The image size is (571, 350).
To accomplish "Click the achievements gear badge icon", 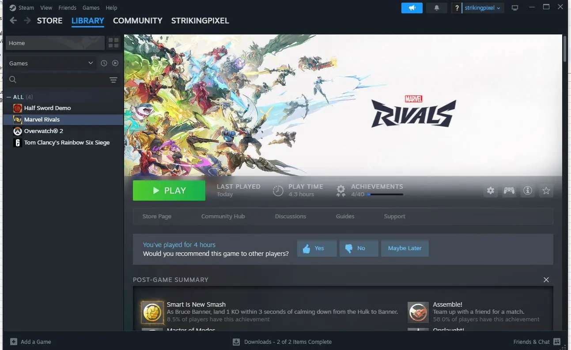I will [x=340, y=190].
